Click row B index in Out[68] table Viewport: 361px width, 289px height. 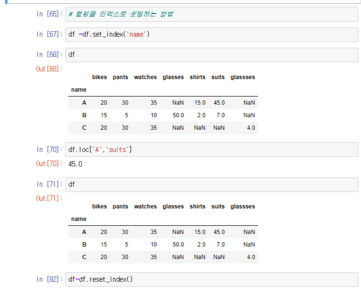click(84, 115)
